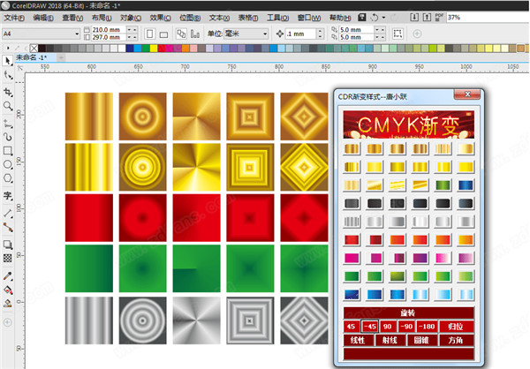This screenshot has width=530, height=369.
Task: Click the Undo arrow icon
Action: pyautogui.click(x=375, y=18)
